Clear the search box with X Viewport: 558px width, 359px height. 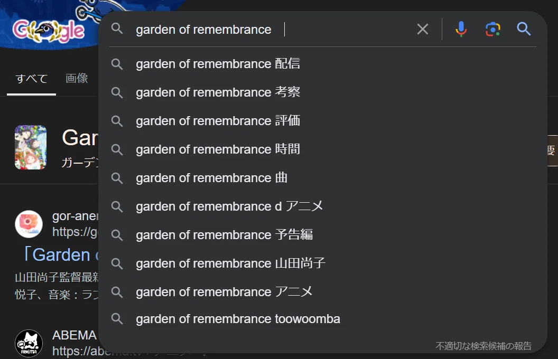422,29
